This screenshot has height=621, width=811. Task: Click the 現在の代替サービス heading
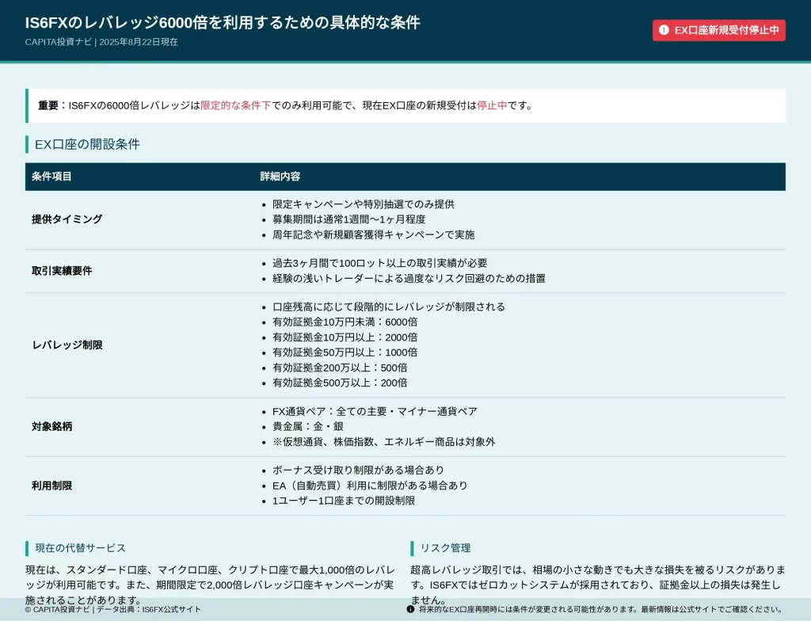pos(80,548)
